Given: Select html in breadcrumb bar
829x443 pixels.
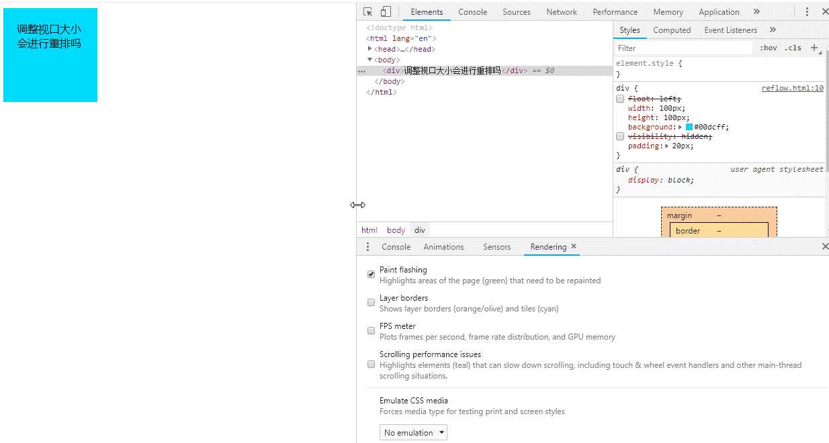Looking at the screenshot, I should coord(369,230).
